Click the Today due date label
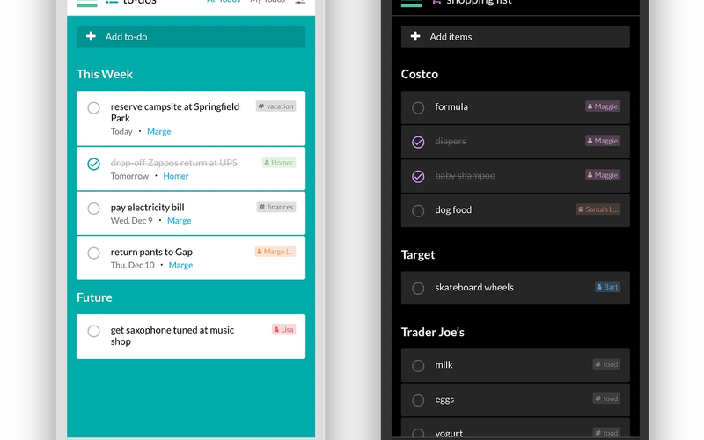 pos(121,131)
